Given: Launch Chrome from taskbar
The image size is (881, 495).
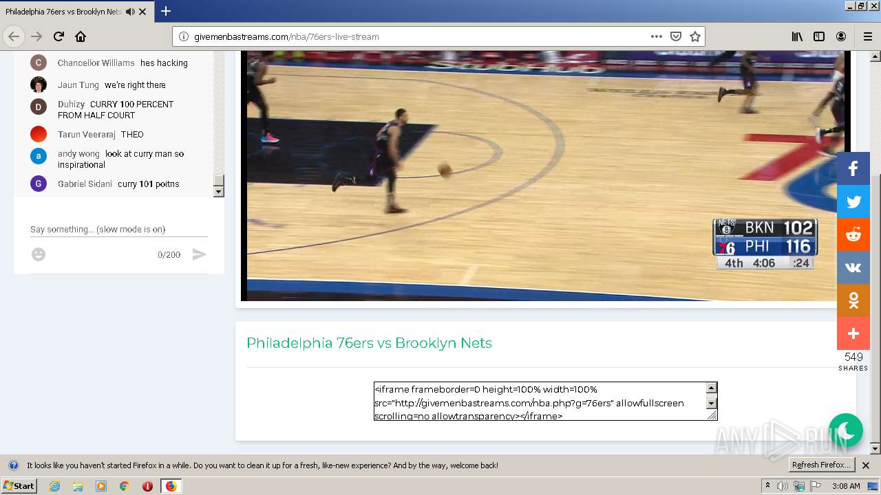Looking at the screenshot, I should coord(125,486).
